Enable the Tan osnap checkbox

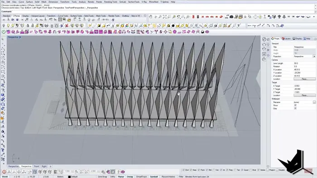tap(235, 170)
